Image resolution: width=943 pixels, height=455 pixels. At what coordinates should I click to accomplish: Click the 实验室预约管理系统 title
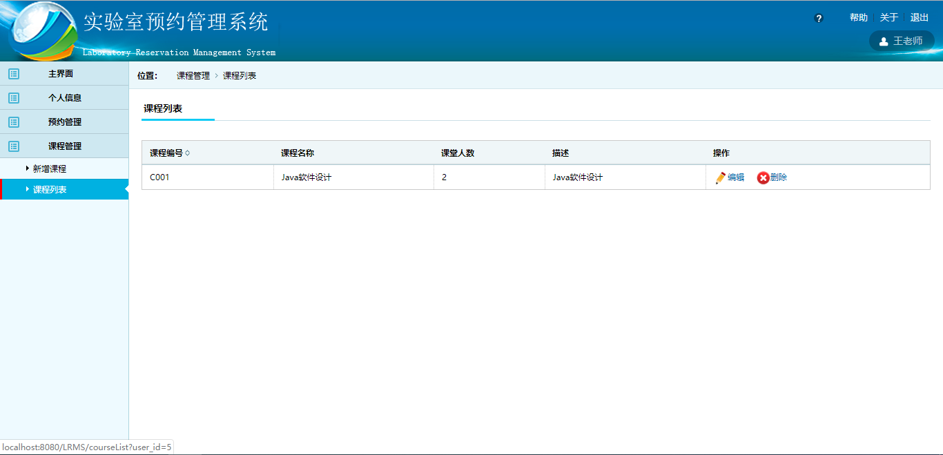pos(176,22)
